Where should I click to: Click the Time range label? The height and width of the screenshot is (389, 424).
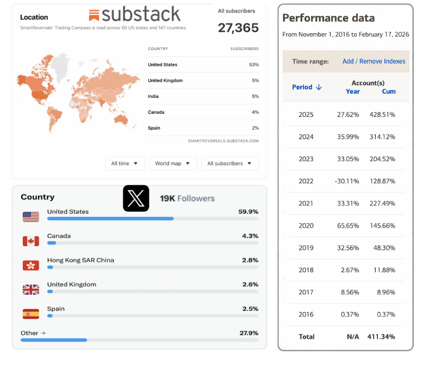click(x=311, y=61)
